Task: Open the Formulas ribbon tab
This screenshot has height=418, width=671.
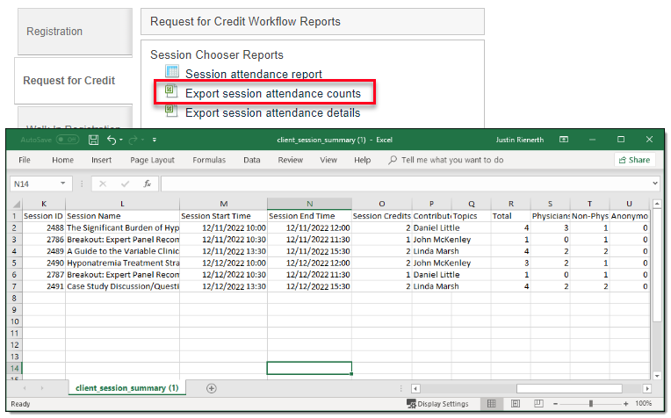Action: (209, 160)
